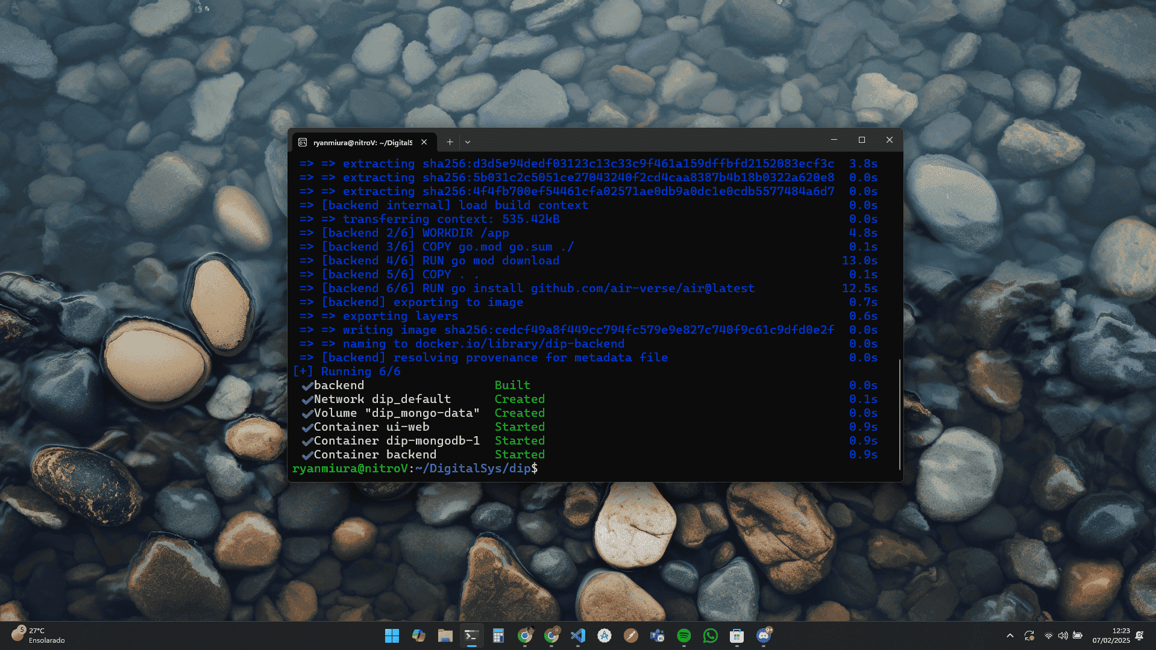Click the terminal scrollbar thumb
Viewport: 1156px width, 650px height.
click(899, 414)
